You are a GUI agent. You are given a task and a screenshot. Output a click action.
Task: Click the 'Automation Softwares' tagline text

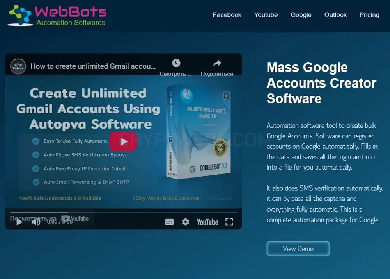click(x=71, y=23)
